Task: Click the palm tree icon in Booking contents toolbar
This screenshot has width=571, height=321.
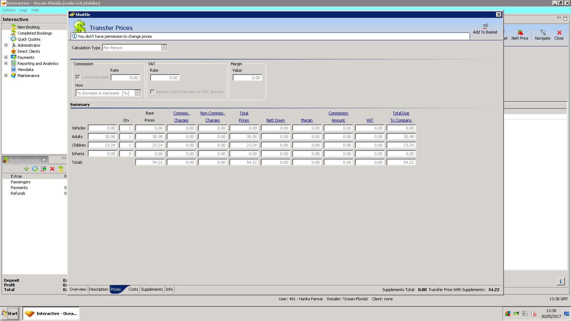Action: [x=61, y=169]
